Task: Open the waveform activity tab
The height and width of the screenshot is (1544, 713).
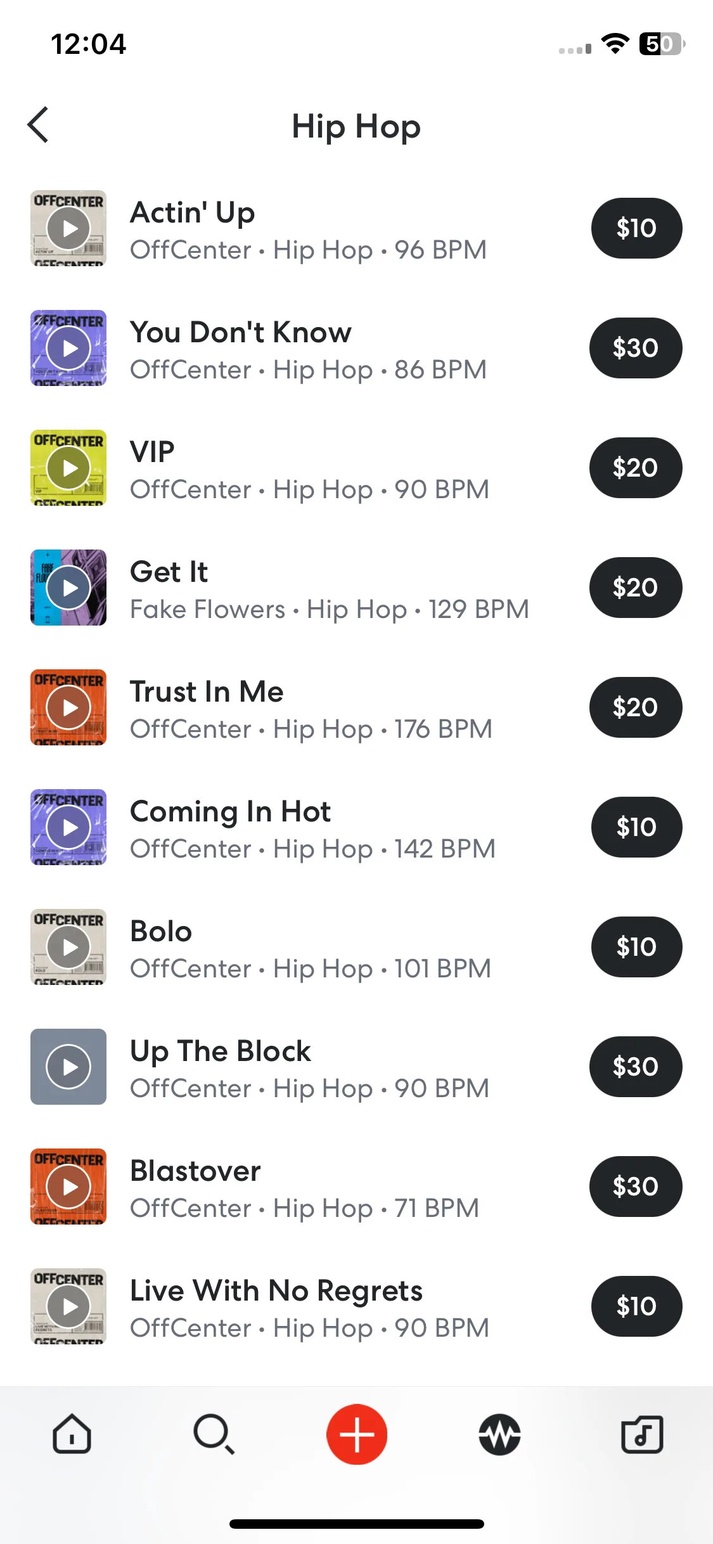Action: (499, 1434)
